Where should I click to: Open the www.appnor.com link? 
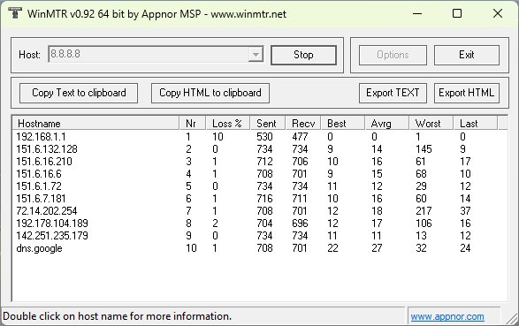pos(447,317)
